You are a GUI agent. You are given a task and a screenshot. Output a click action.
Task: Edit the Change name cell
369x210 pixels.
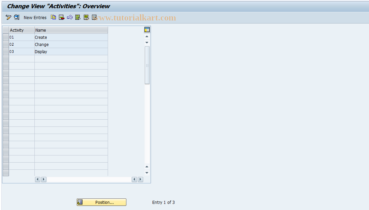(71, 45)
